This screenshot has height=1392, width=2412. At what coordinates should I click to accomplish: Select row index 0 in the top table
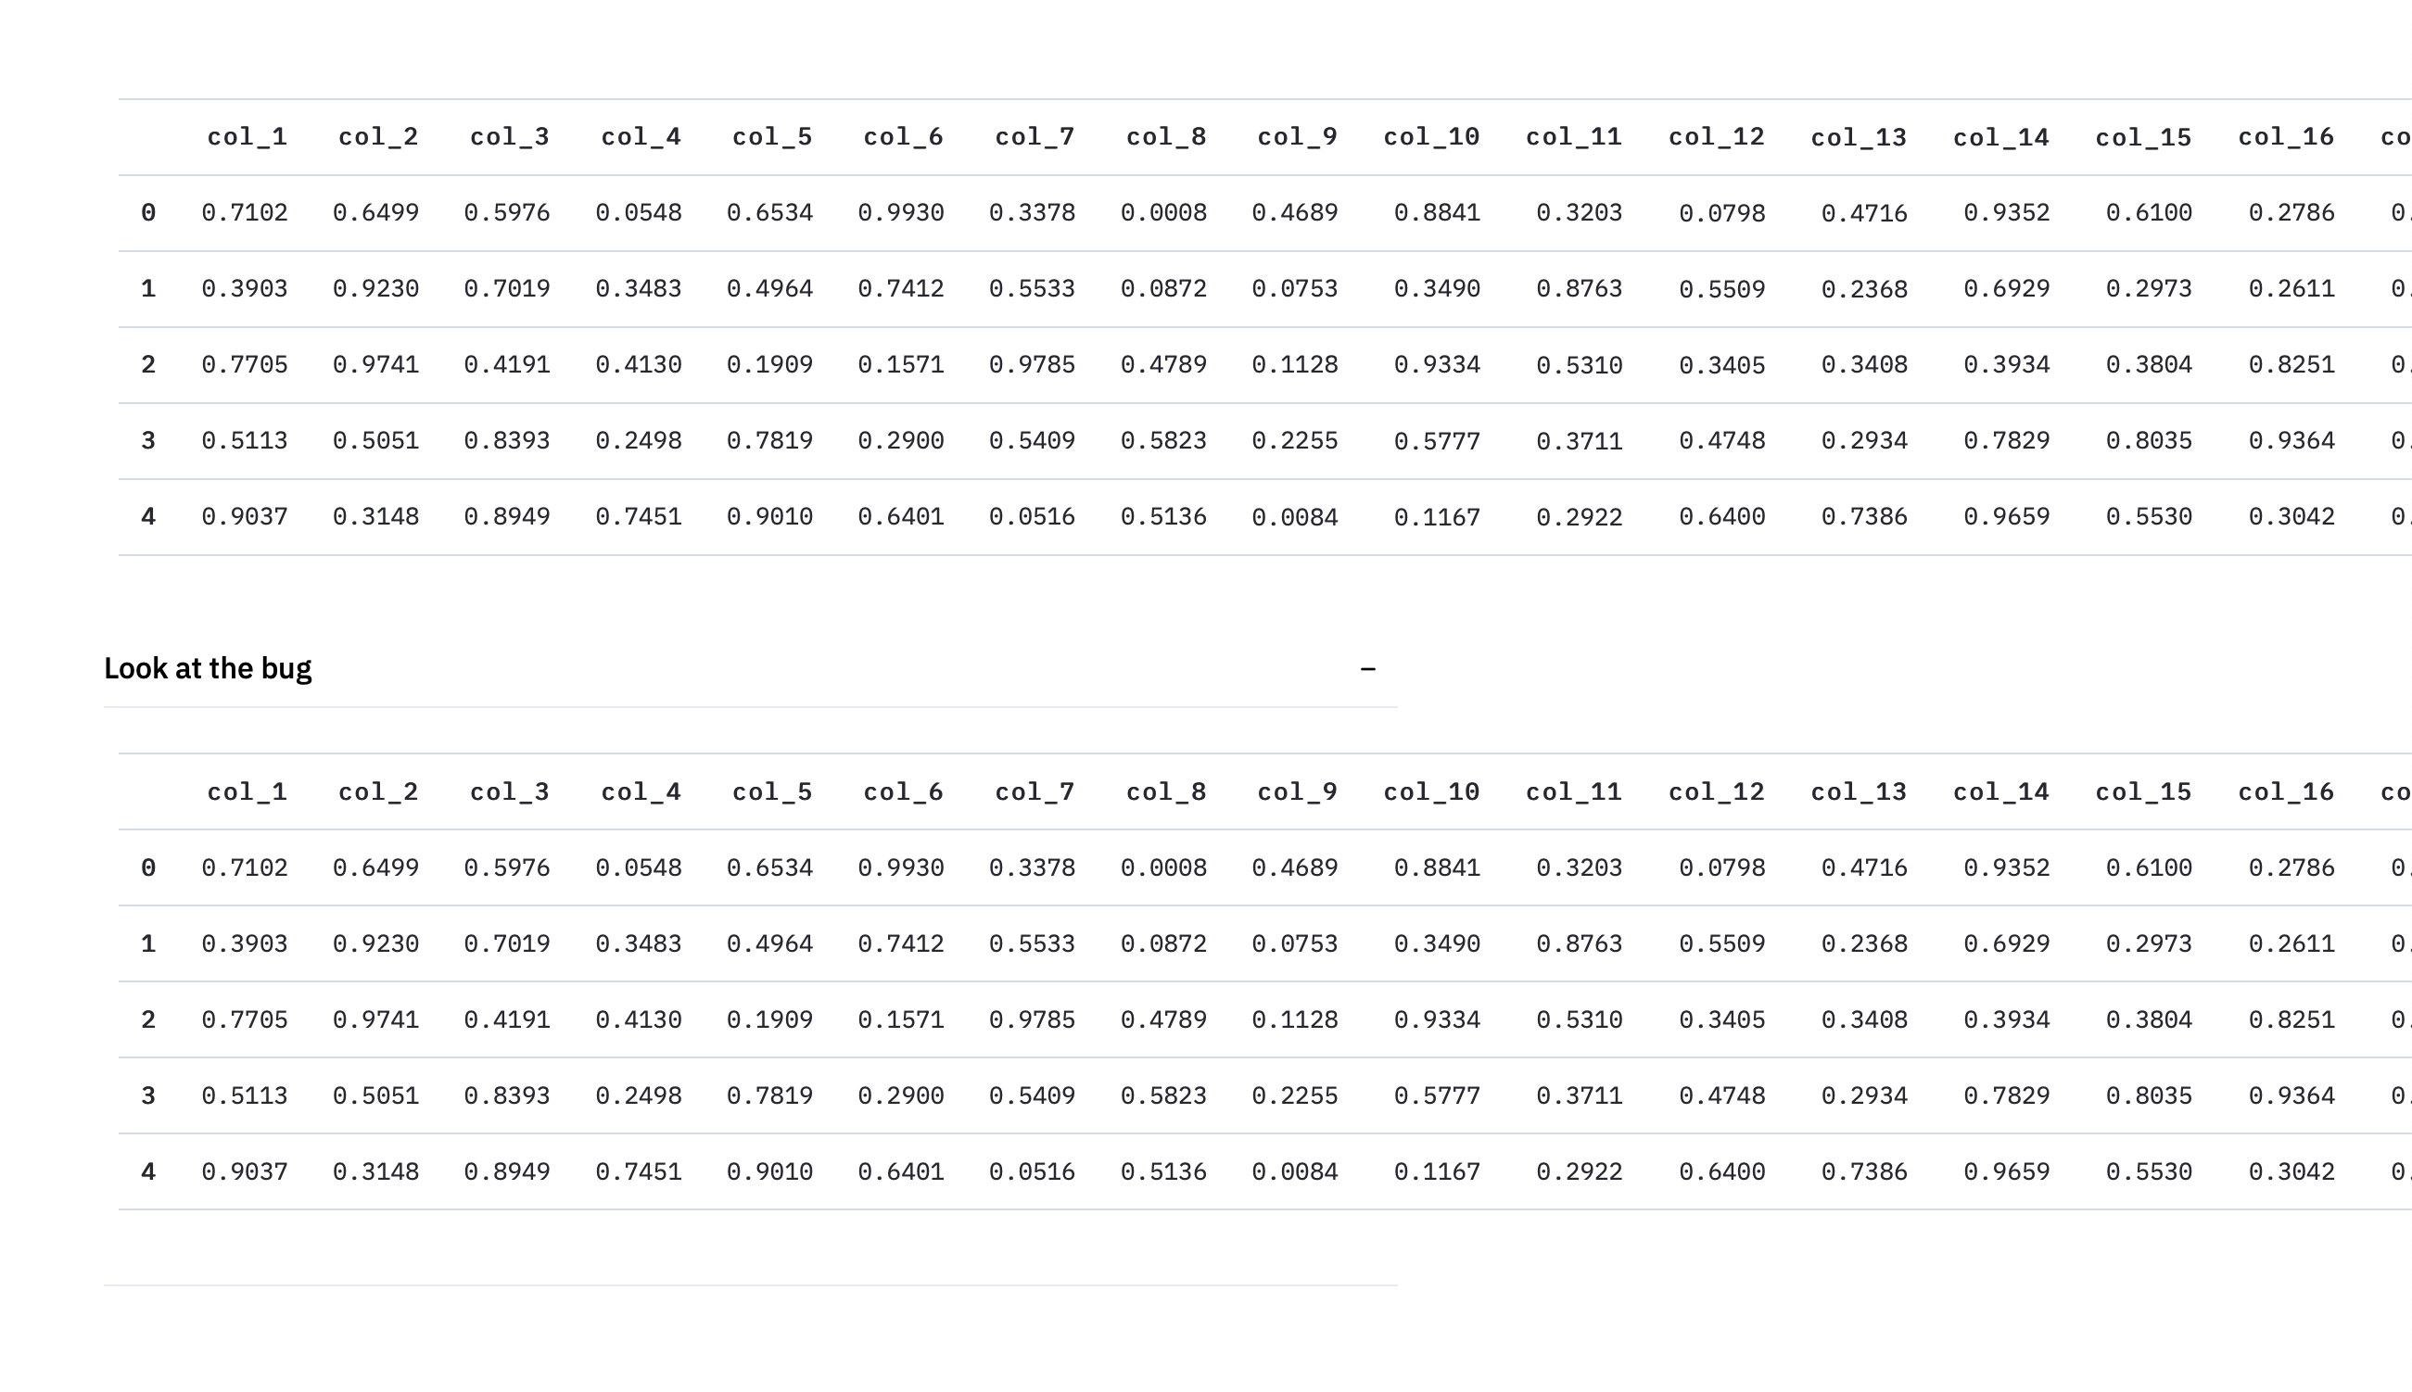(x=147, y=212)
